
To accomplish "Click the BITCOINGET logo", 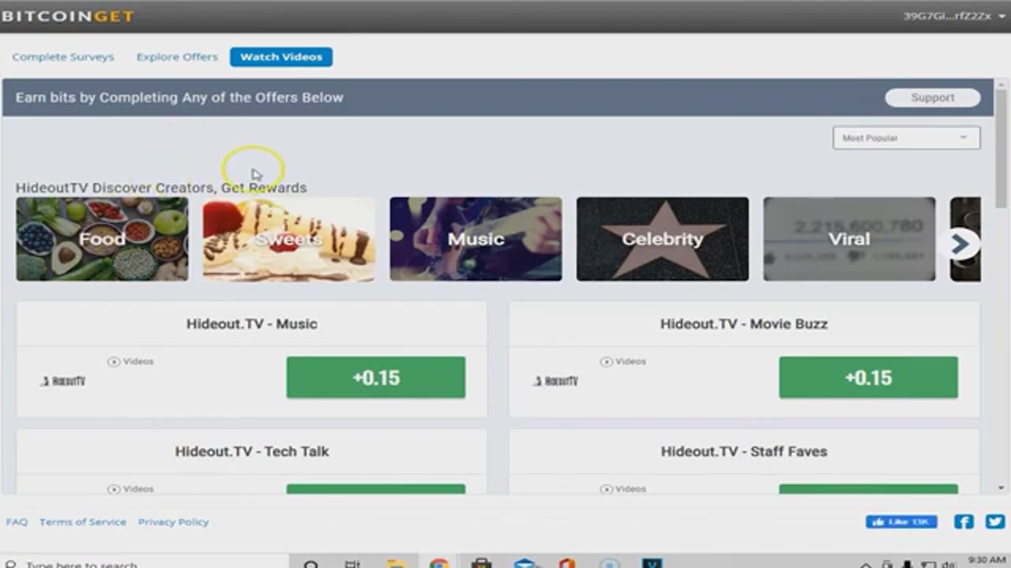I will click(68, 16).
